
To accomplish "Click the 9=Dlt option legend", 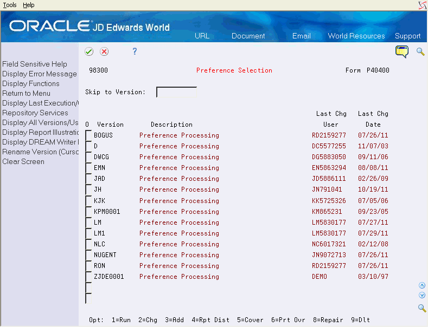I will 360,319.
